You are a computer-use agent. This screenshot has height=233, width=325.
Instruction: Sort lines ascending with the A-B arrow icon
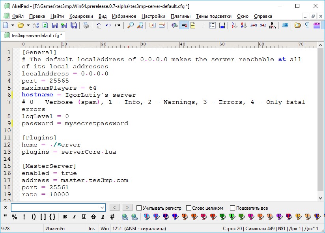[x=234, y=25]
